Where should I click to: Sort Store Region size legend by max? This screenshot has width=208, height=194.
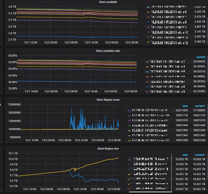pyautogui.click(x=185, y=155)
